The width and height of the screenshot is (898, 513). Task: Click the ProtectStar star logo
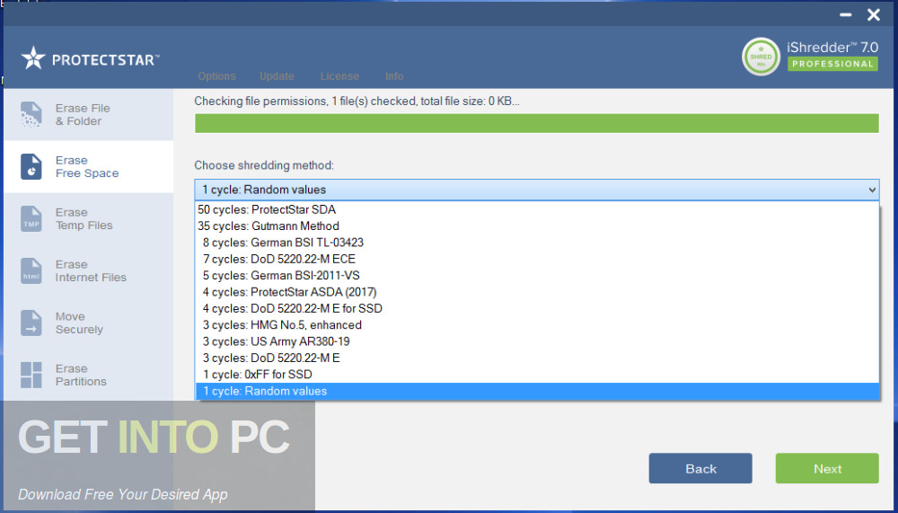tap(33, 58)
